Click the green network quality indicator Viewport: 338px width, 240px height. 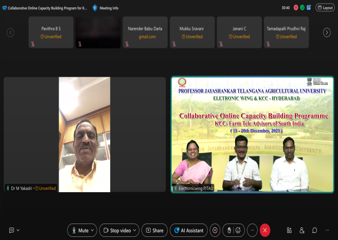301,8
